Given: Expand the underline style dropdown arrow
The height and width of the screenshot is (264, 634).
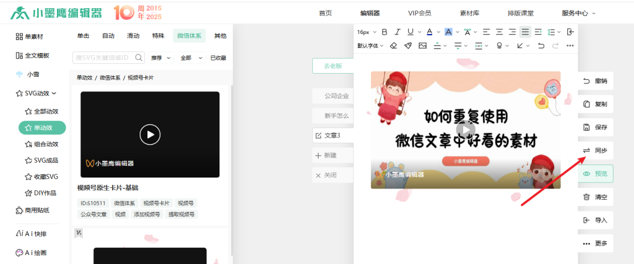Looking at the screenshot, I should [419, 32].
